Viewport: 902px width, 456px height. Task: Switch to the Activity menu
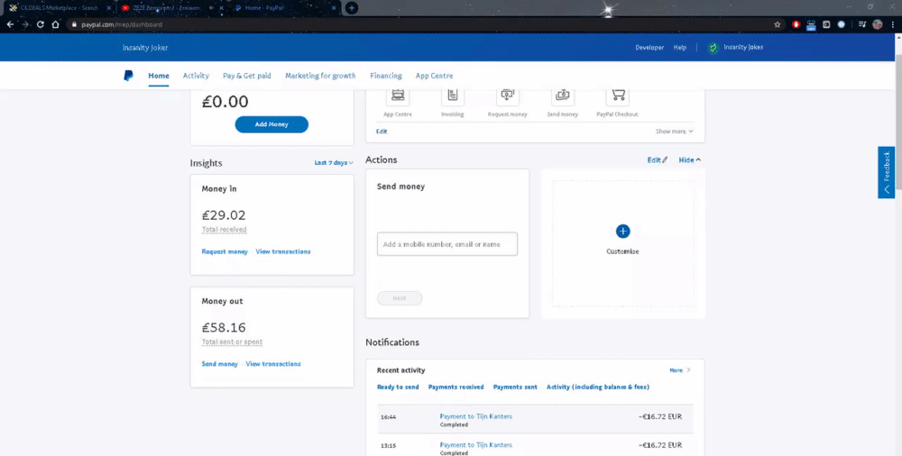pos(196,76)
